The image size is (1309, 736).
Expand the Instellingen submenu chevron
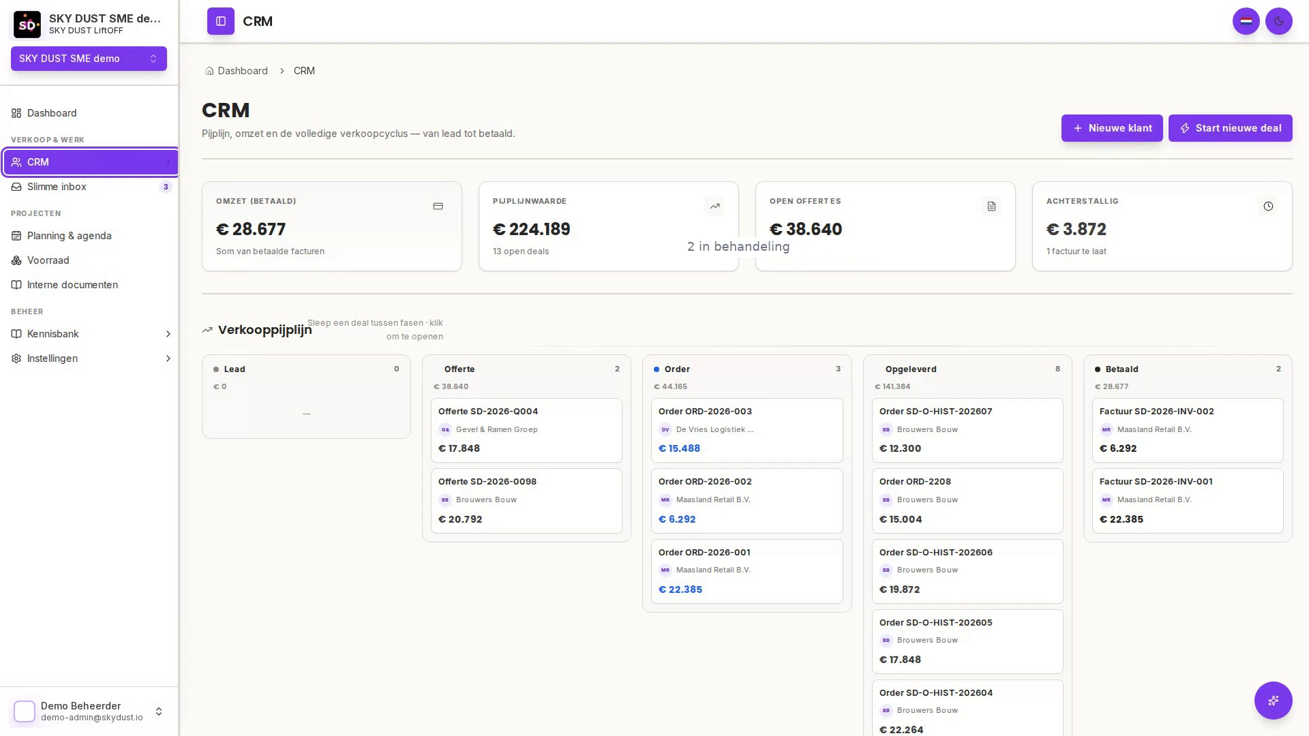pyautogui.click(x=168, y=358)
